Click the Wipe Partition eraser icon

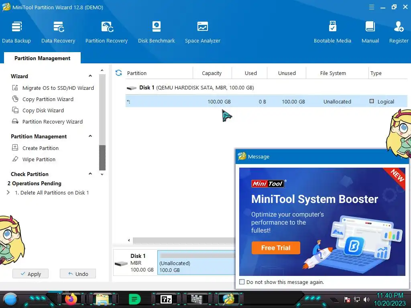point(15,159)
